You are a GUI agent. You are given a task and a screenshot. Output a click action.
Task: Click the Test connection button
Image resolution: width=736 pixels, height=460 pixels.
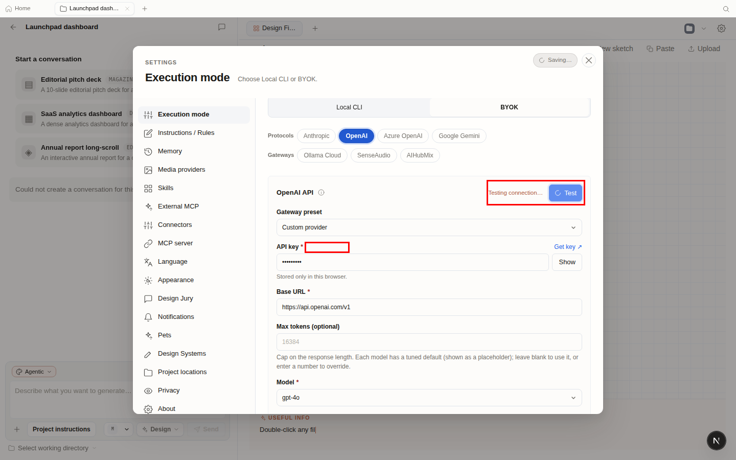coord(565,193)
